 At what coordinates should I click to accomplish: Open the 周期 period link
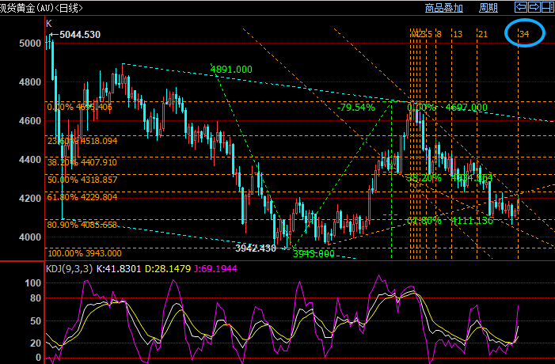click(x=488, y=8)
